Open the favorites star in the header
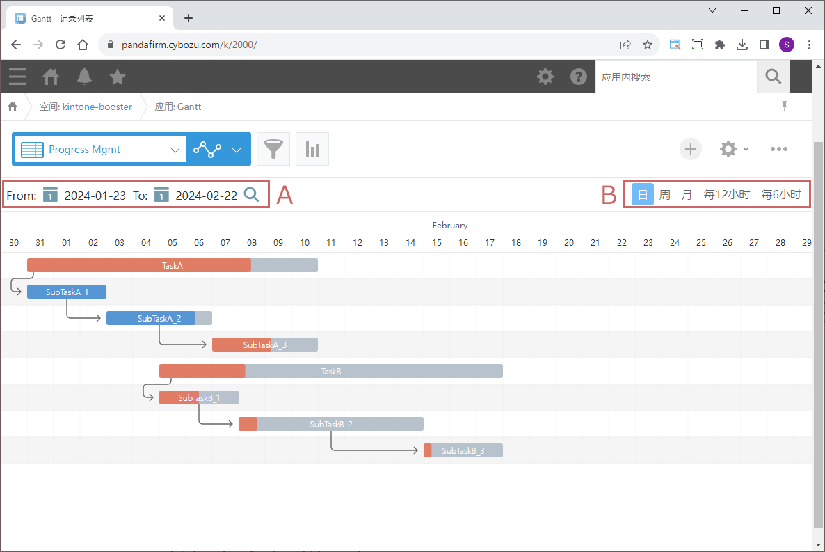This screenshot has height=552, width=825. pyautogui.click(x=118, y=77)
